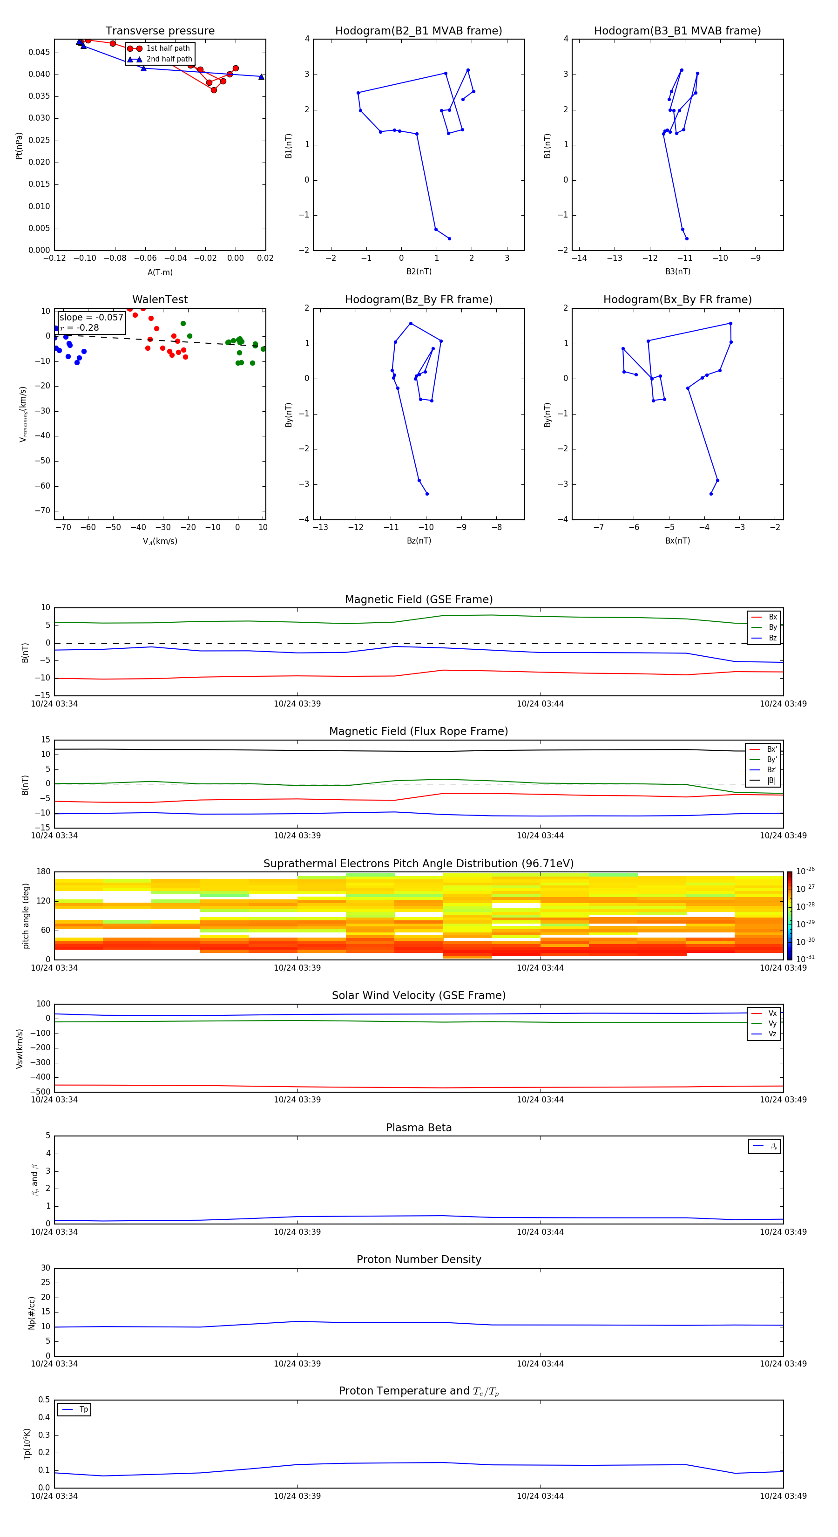Click the "Bx(nT)" x-axis label
Screen dimensions: 838x1537
tap(677, 541)
